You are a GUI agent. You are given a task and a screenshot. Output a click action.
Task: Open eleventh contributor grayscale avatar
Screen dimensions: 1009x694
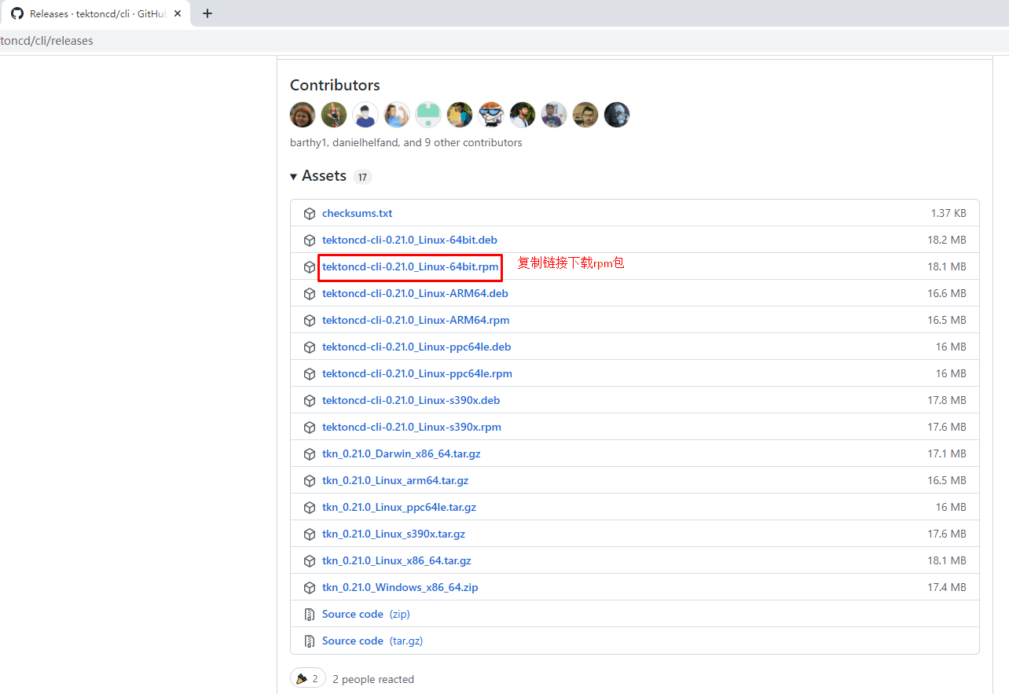point(617,115)
